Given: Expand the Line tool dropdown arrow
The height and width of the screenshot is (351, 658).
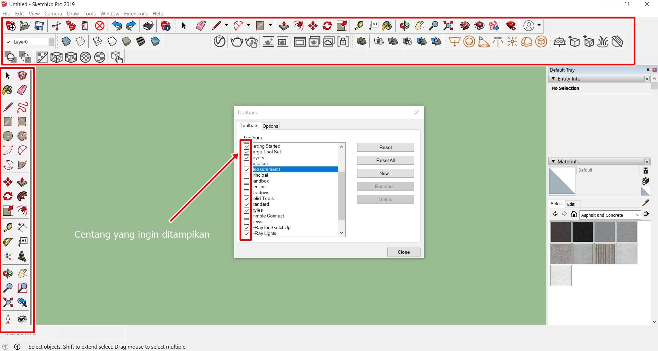Looking at the screenshot, I should 226,25.
